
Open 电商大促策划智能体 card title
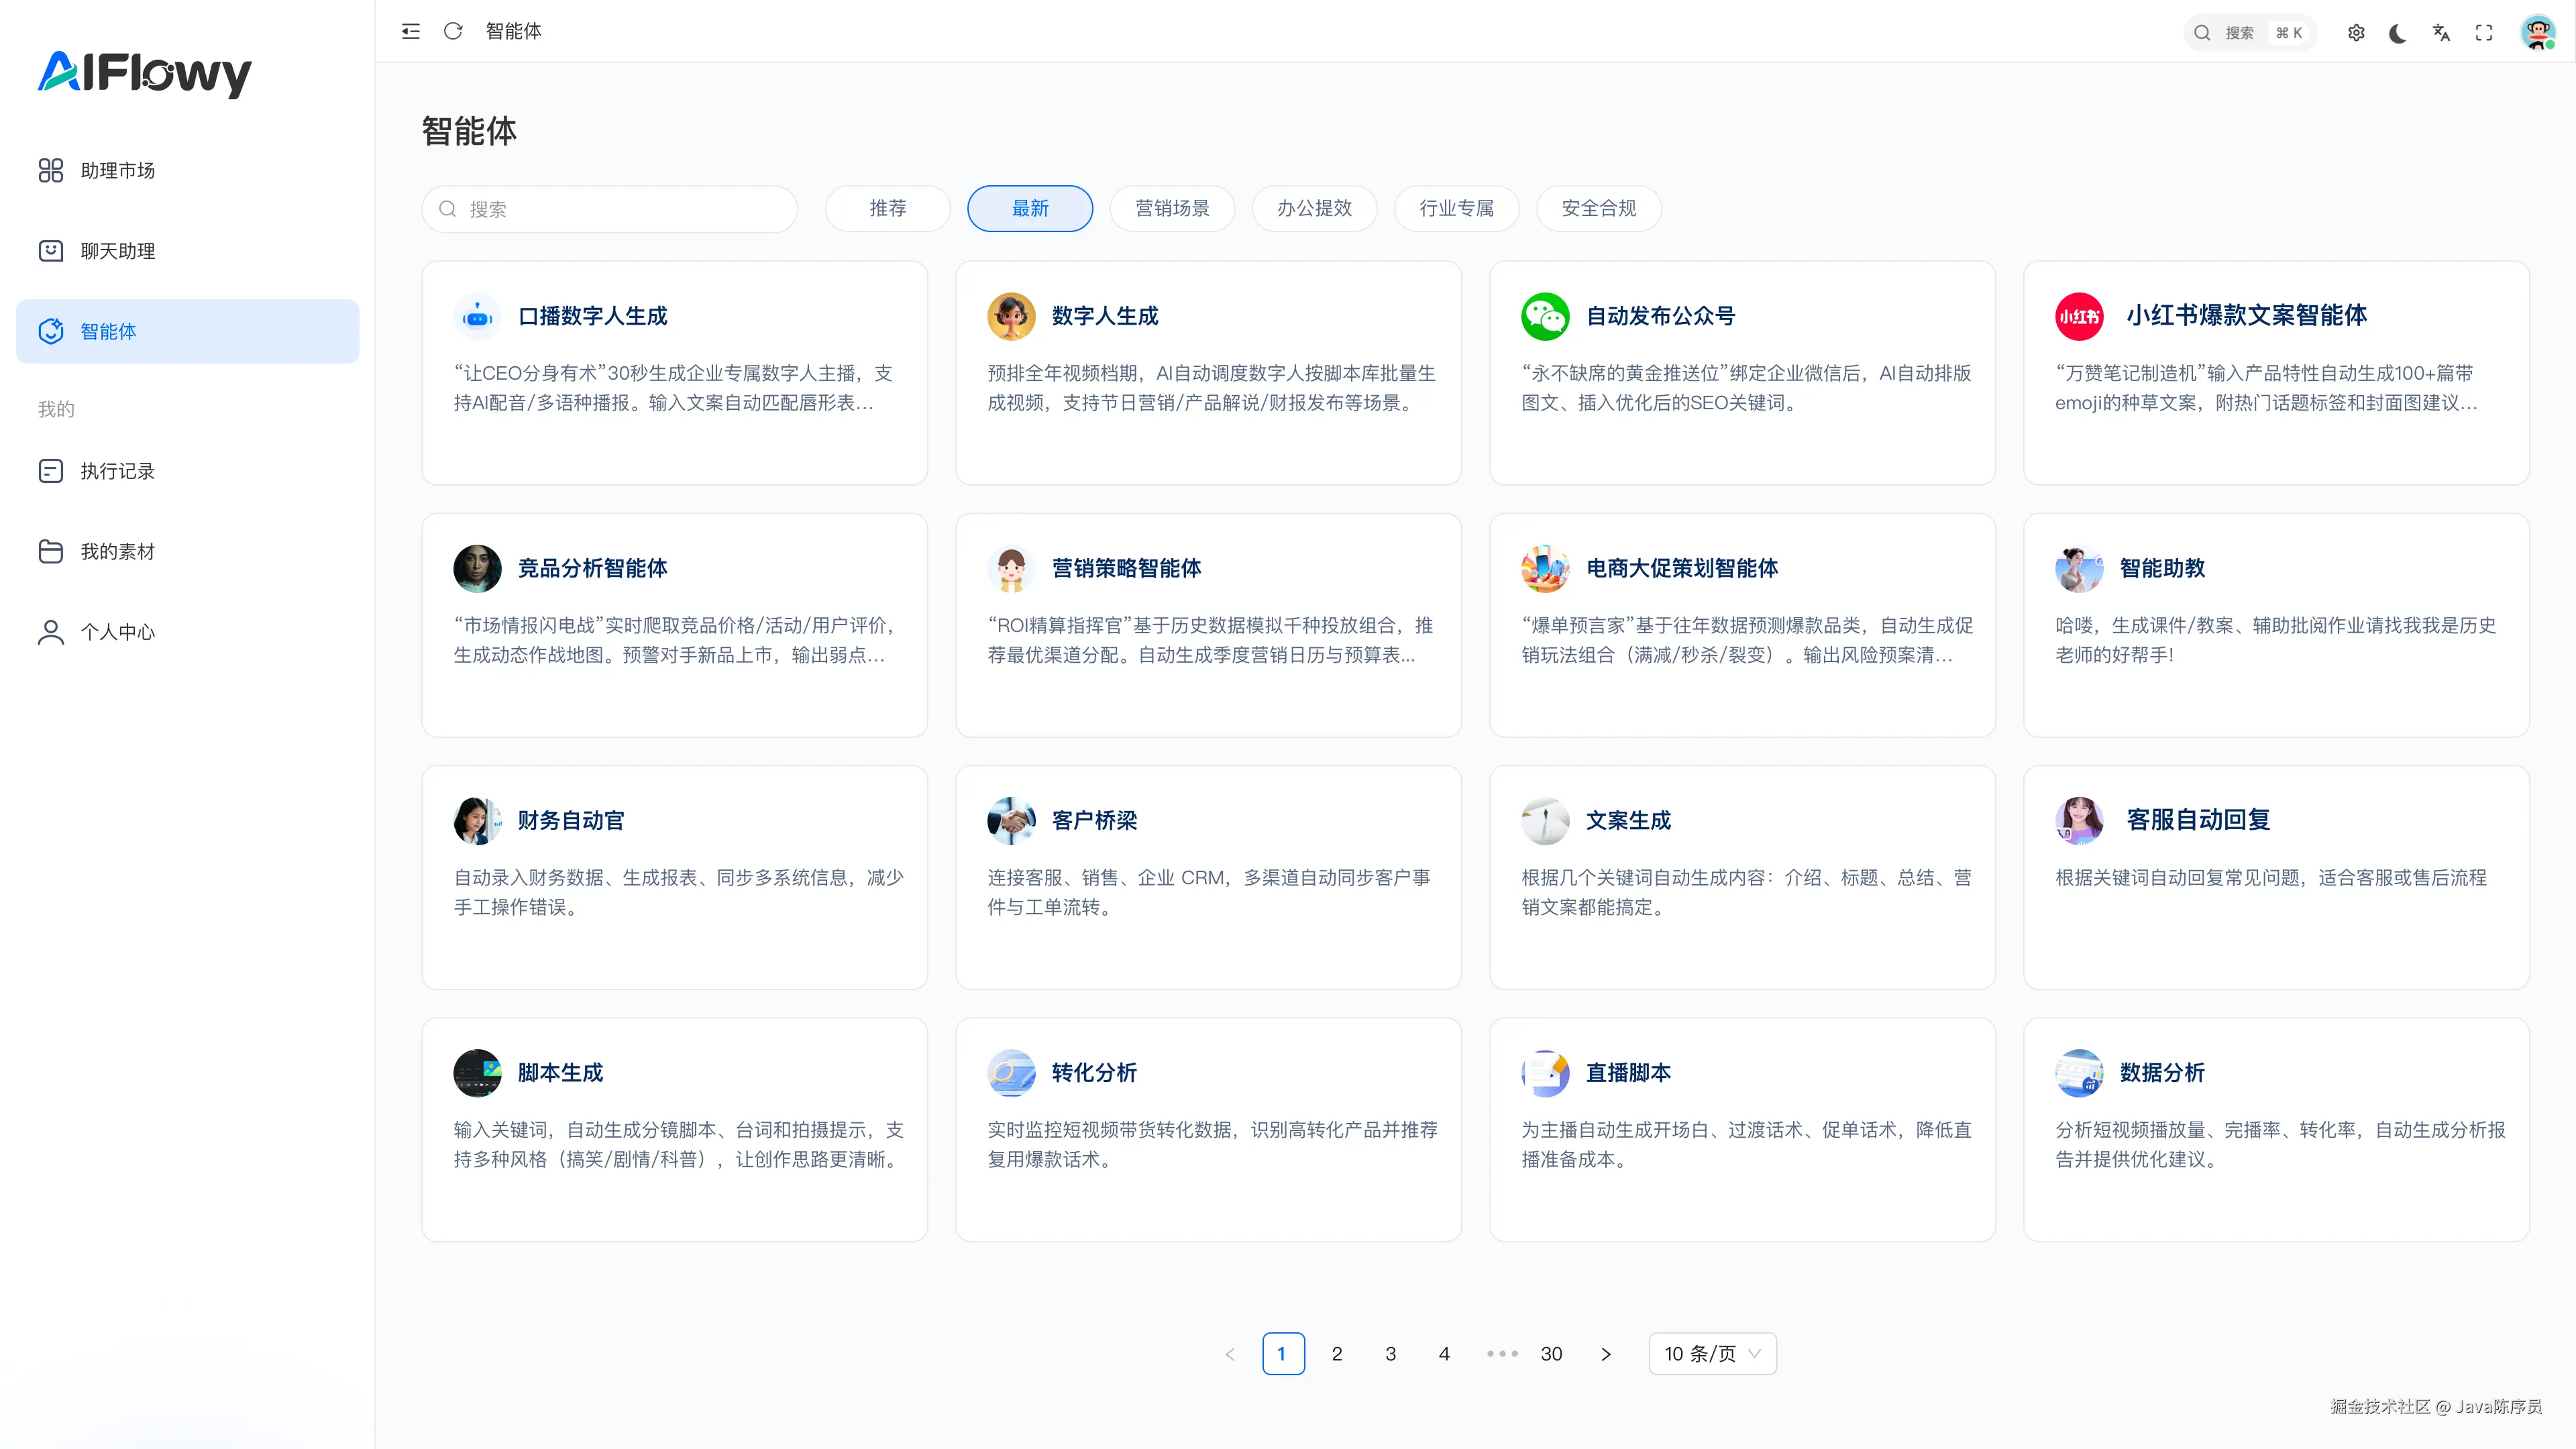pos(1682,568)
